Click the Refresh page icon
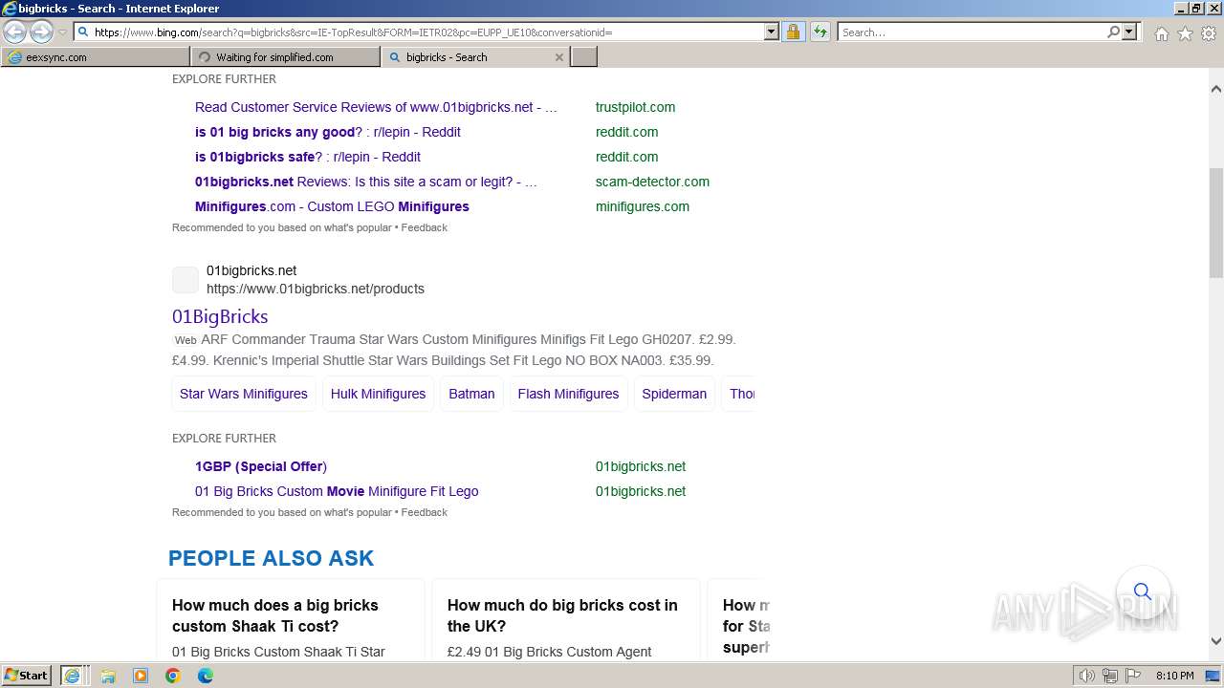 coord(820,32)
